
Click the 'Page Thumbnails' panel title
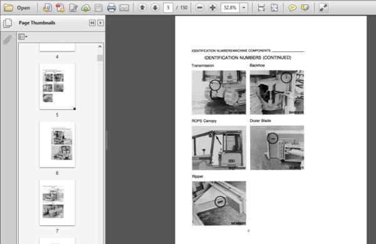(37, 23)
